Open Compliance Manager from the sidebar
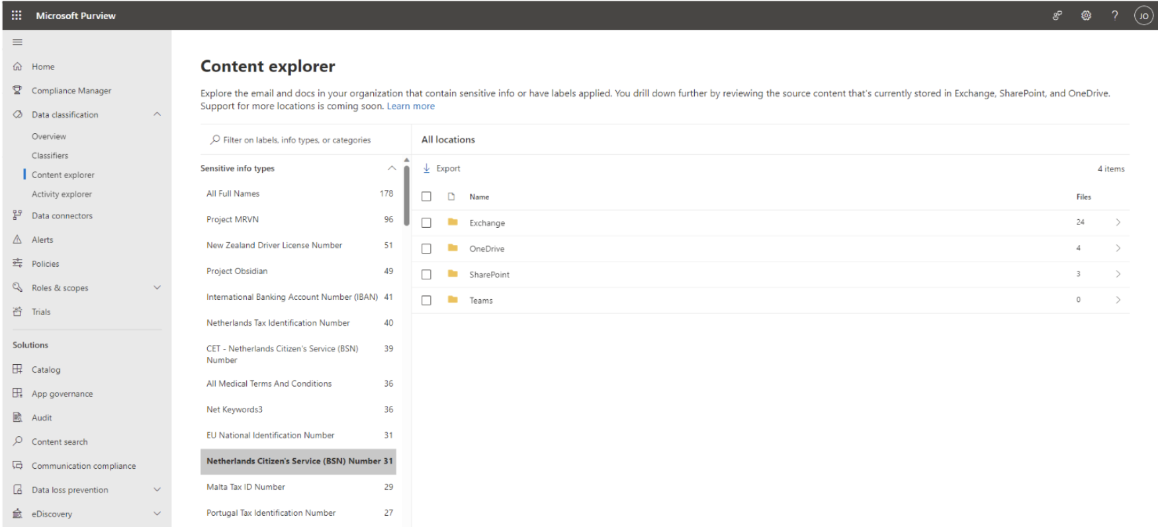The height and width of the screenshot is (527, 1162). click(71, 91)
